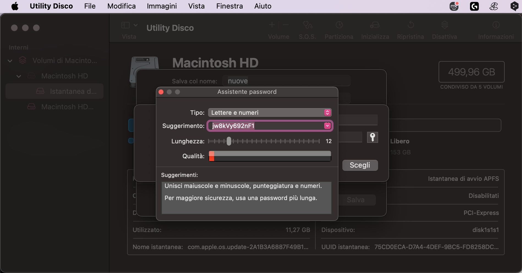Click the Lunghezza value 12
Screen dimensions: 522x273
[x=329, y=141]
